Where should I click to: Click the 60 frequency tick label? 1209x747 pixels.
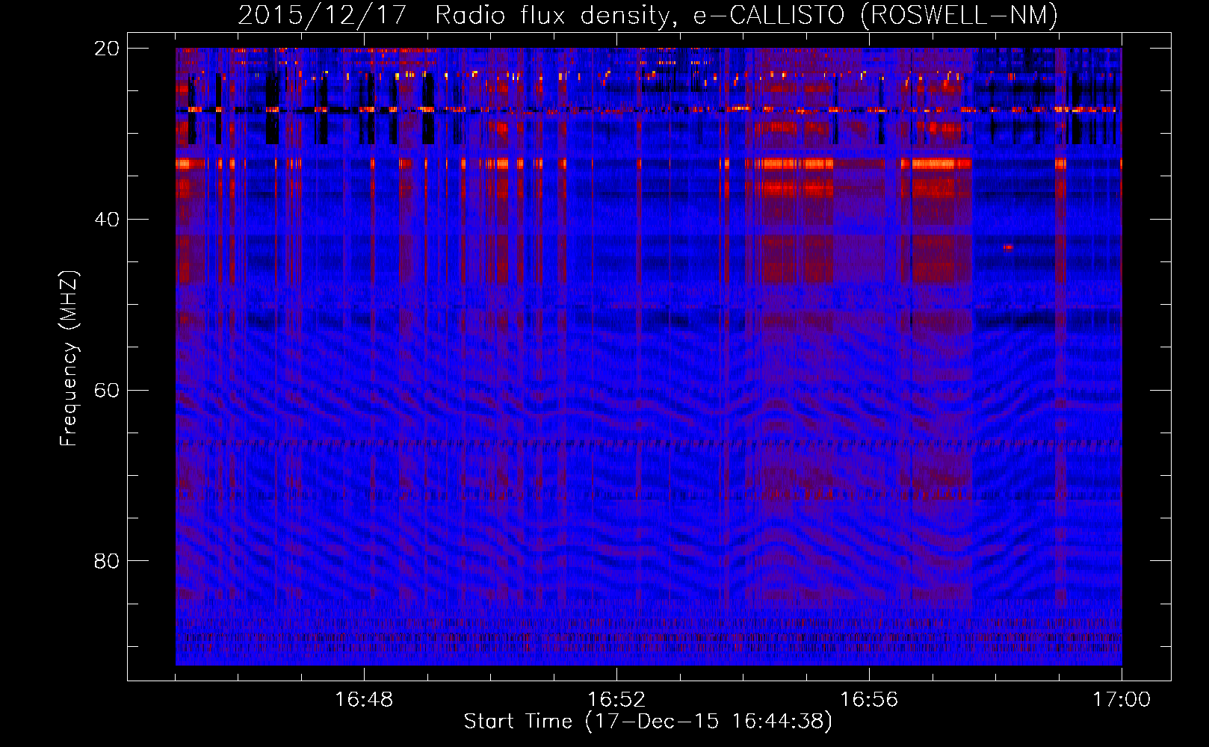[107, 391]
